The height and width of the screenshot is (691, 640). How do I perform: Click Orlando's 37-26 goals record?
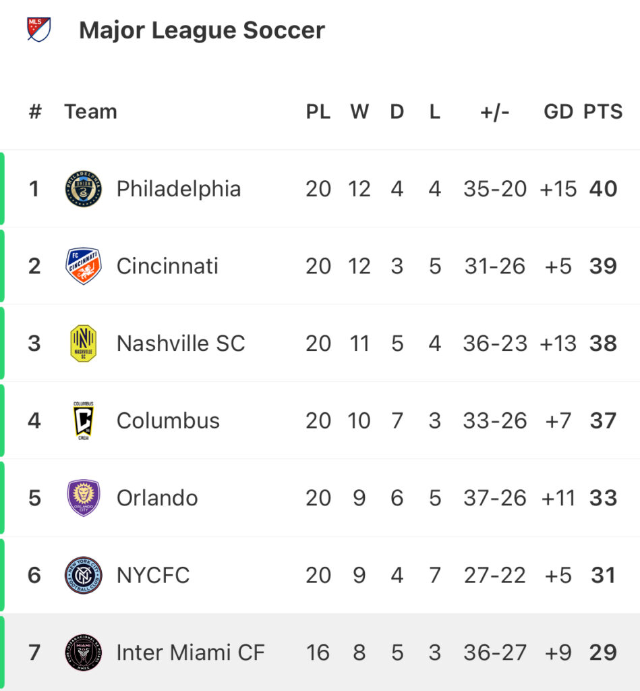click(x=494, y=498)
